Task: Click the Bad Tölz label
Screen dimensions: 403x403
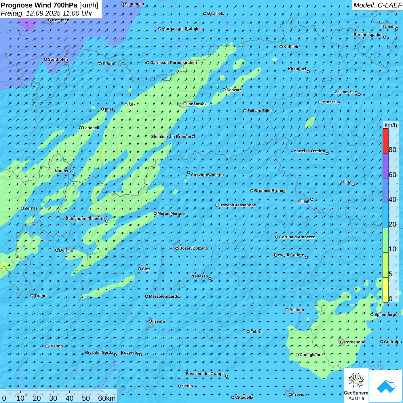Action: (216, 14)
